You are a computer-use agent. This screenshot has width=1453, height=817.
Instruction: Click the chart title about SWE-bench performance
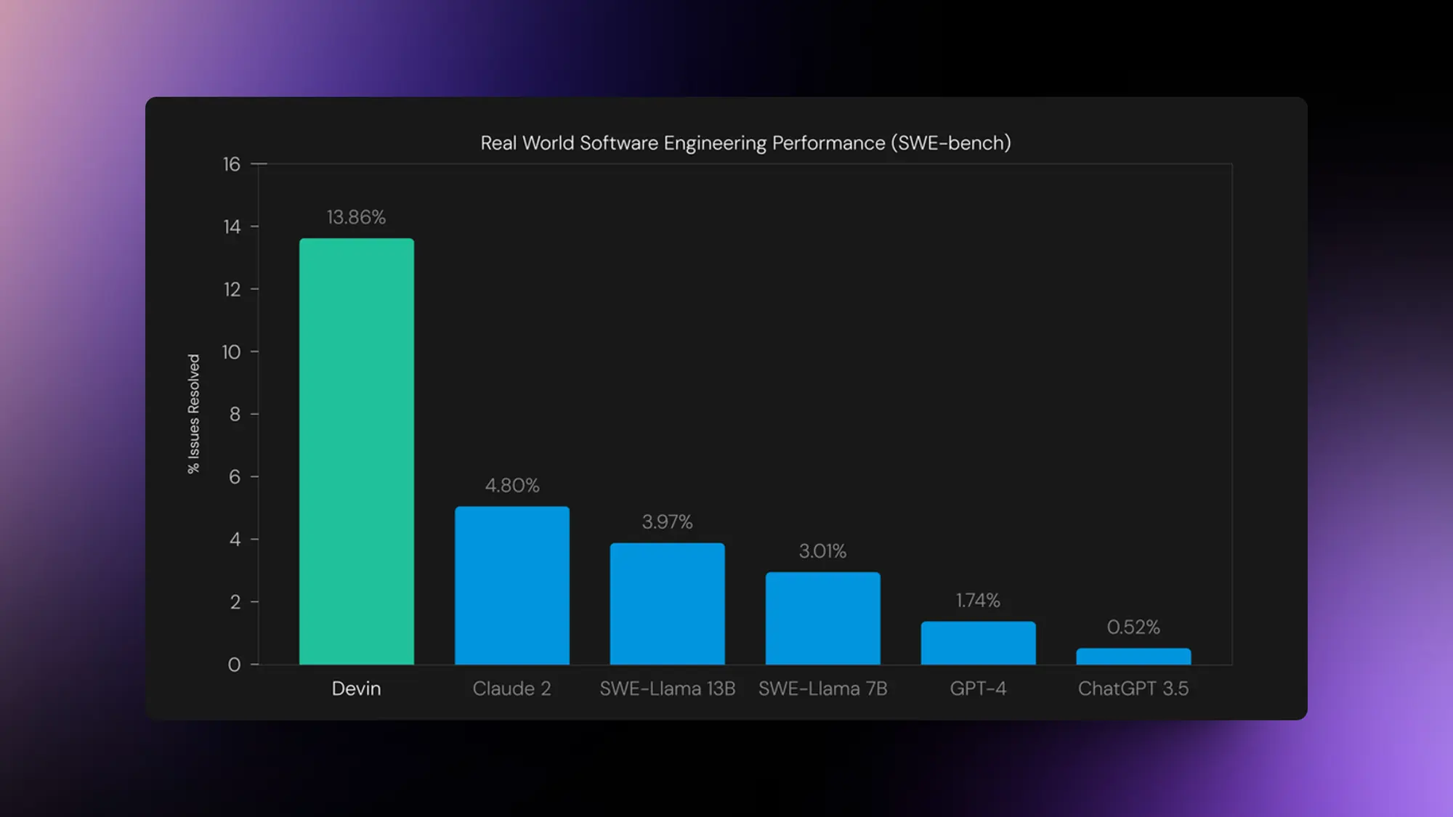[745, 143]
